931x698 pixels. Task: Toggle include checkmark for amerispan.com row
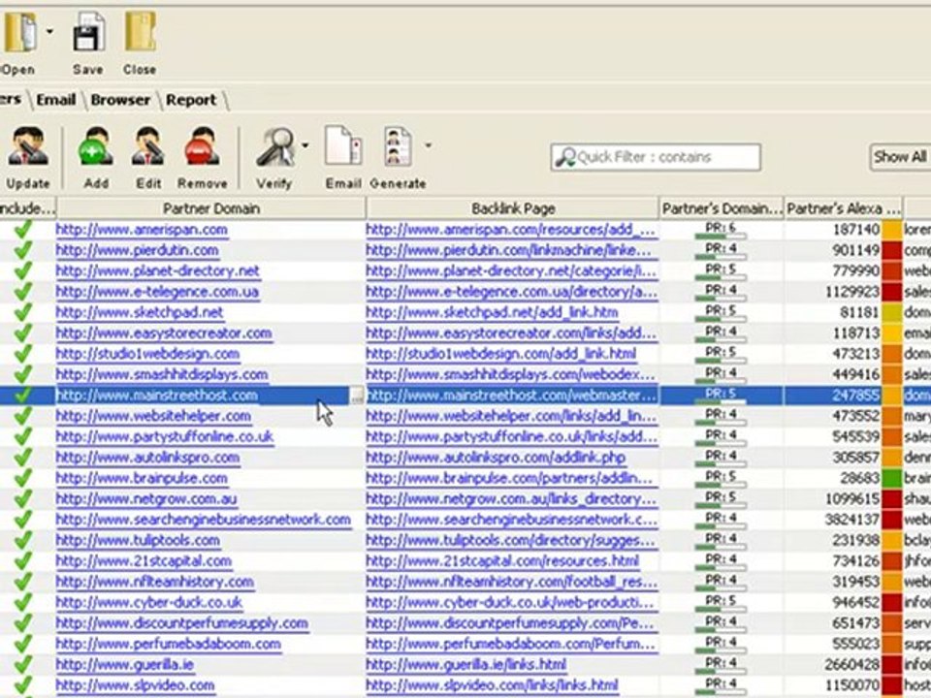click(23, 230)
